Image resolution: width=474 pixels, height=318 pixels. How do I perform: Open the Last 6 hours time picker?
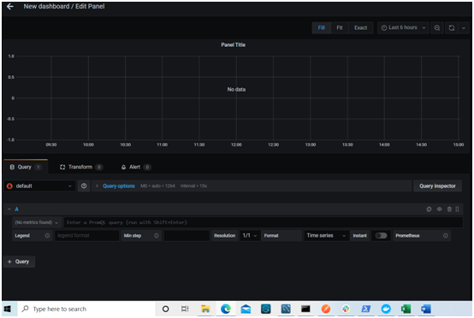click(x=403, y=28)
